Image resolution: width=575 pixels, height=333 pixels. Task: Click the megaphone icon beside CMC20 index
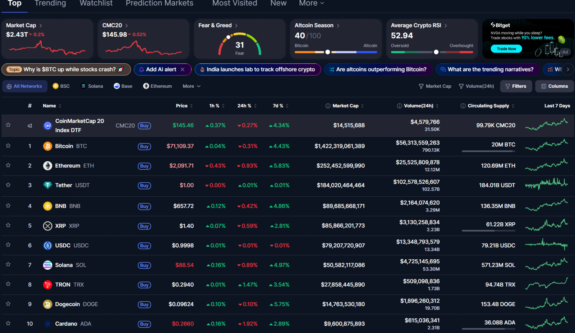(x=30, y=126)
